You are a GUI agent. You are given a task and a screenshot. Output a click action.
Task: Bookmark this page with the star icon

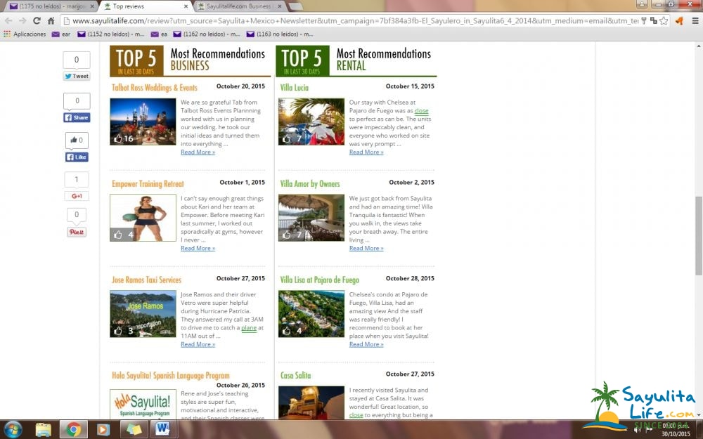[664, 20]
